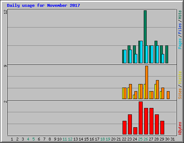Click day label '10' on the x-axis
The height and width of the screenshot is (143, 184).
click(x=59, y=139)
